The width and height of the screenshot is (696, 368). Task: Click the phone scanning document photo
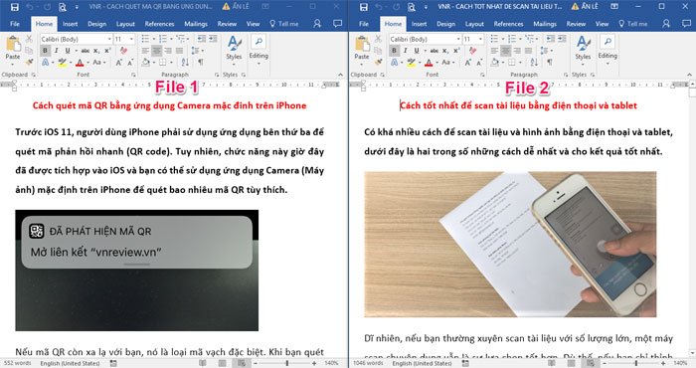510,244
